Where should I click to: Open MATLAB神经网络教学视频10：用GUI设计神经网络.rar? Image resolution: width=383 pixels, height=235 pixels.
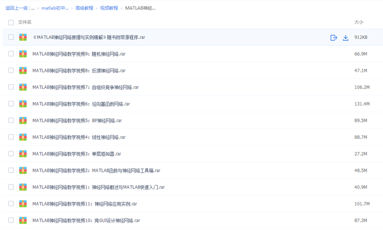click(x=86, y=221)
